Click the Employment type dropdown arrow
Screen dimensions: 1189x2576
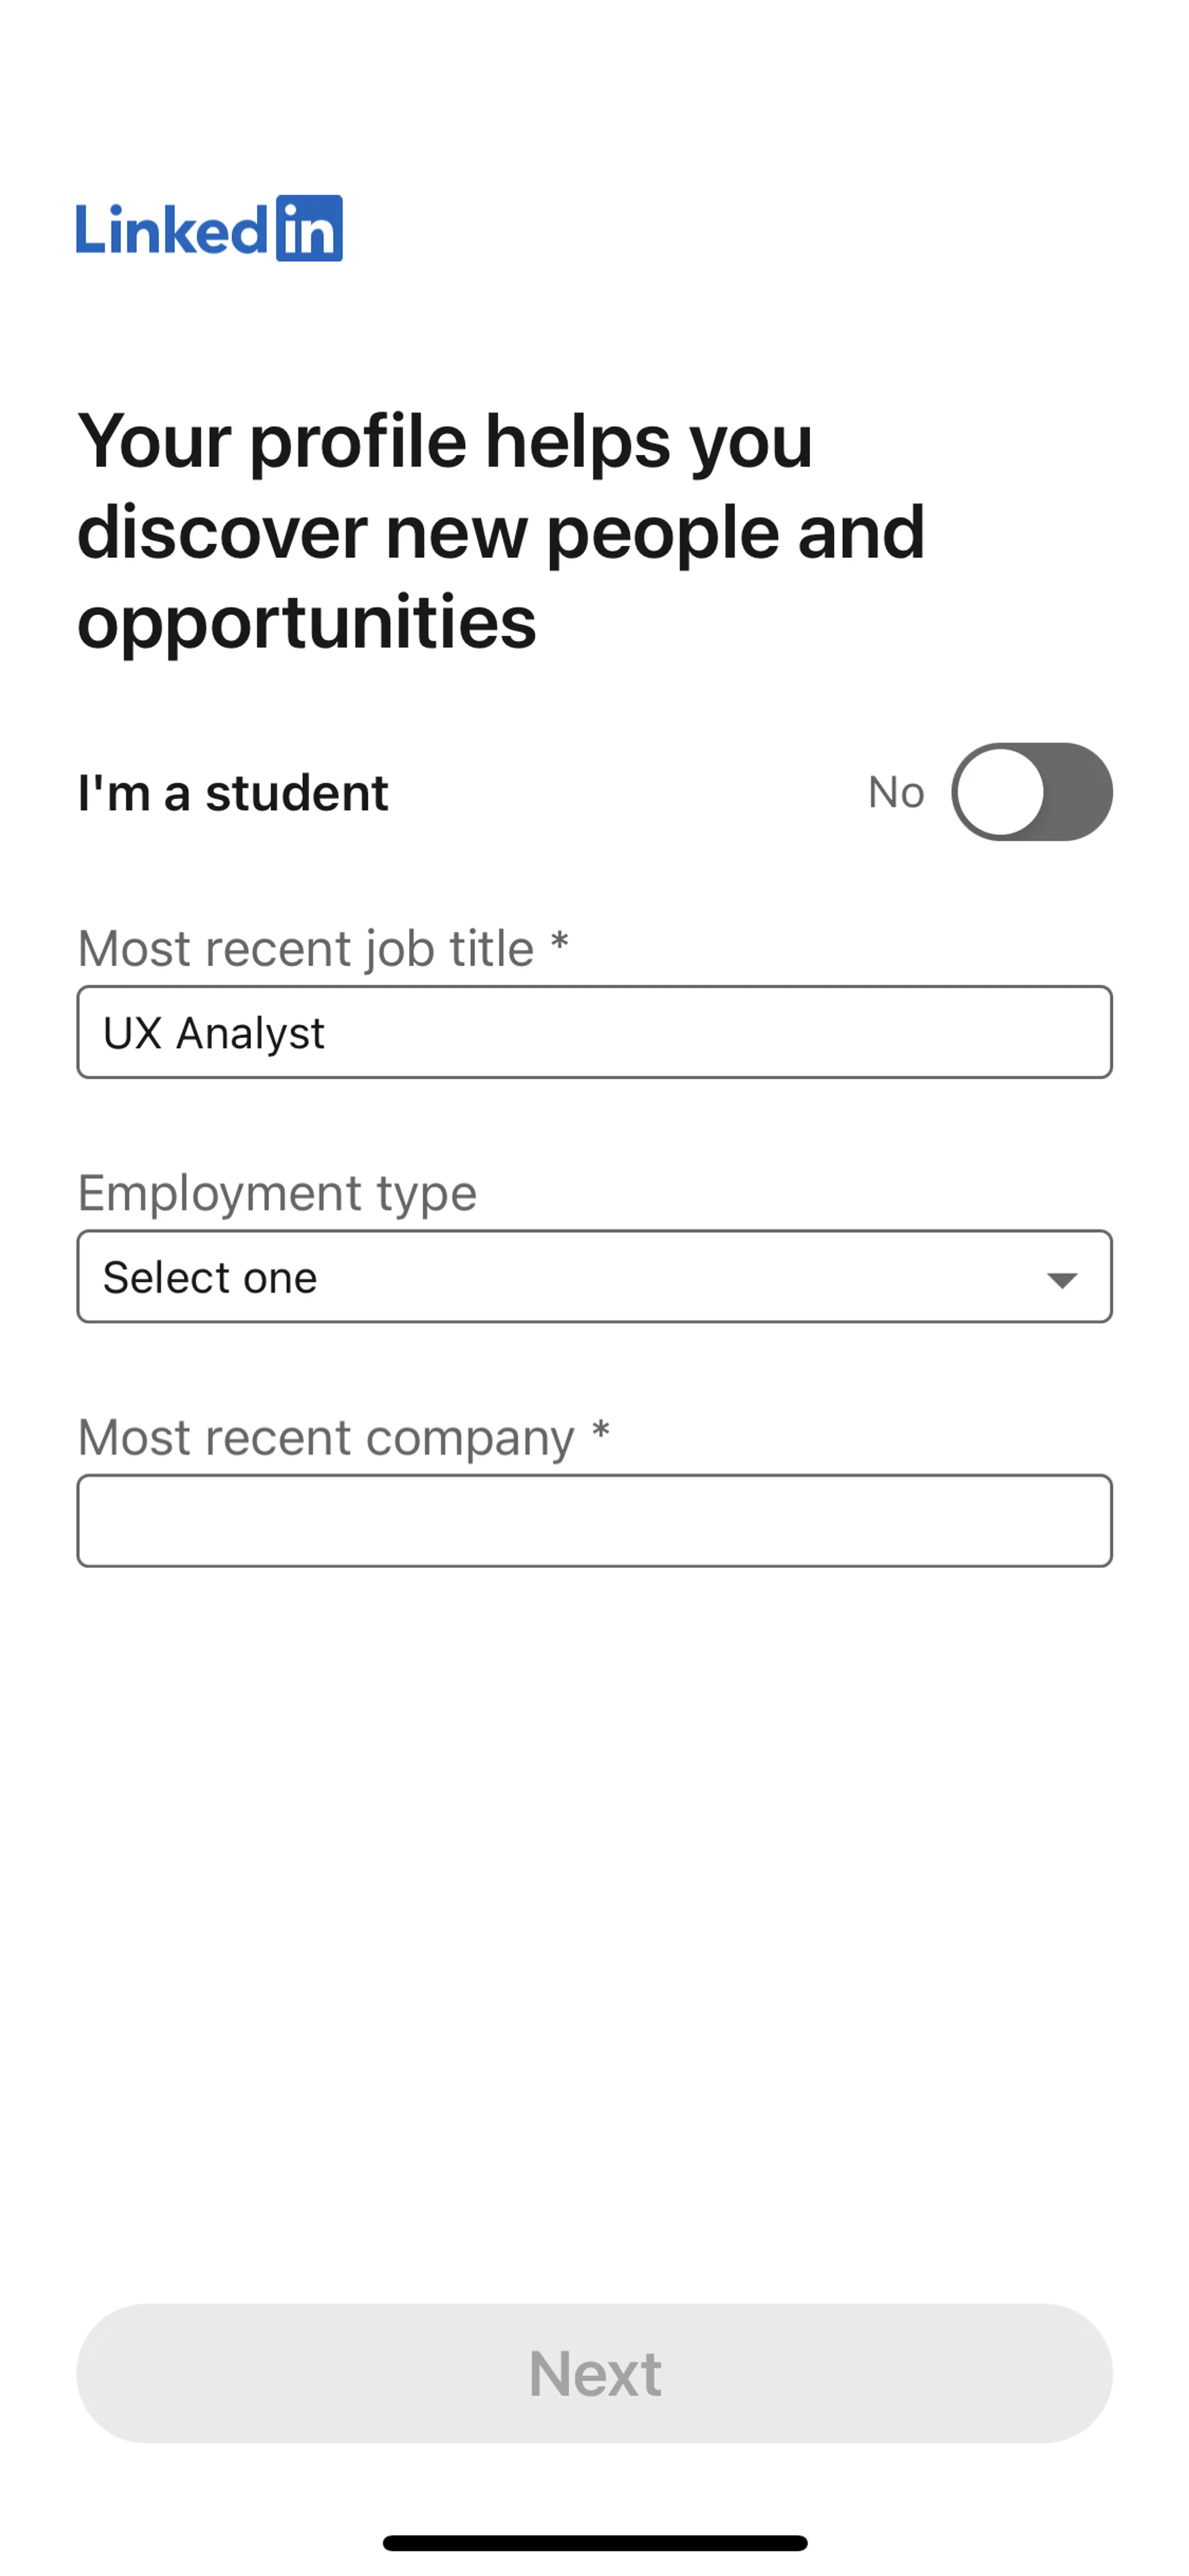(1061, 1279)
